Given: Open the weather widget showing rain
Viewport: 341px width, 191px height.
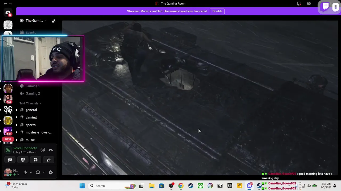Looking at the screenshot, I should point(16,186).
